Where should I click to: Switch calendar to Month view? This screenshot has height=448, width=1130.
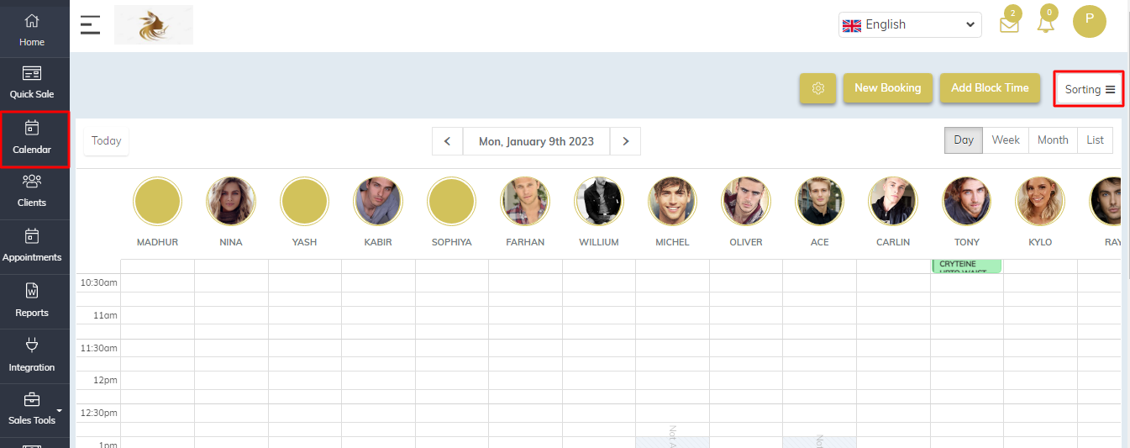[1053, 140]
